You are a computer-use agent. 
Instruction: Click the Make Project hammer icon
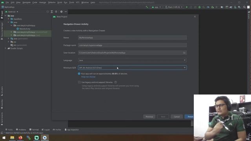pyautogui.click(x=147, y=7)
